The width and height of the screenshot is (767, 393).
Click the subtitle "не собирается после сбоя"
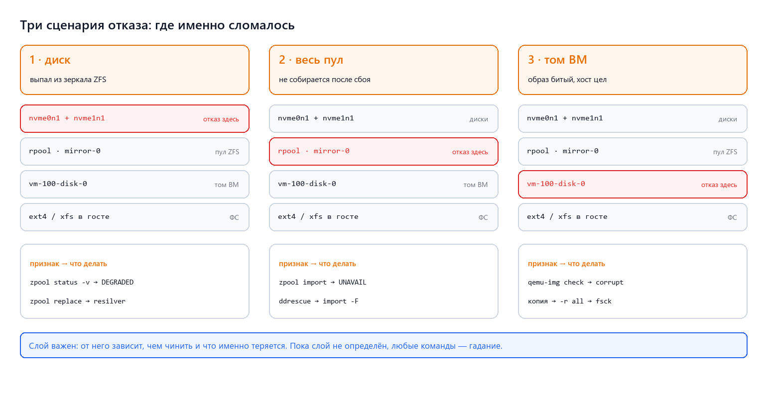coord(325,80)
